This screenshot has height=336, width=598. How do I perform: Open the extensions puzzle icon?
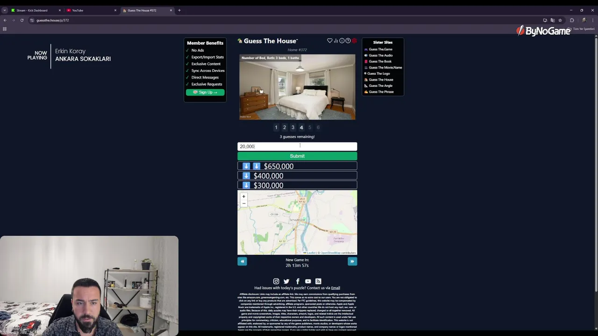click(572, 20)
